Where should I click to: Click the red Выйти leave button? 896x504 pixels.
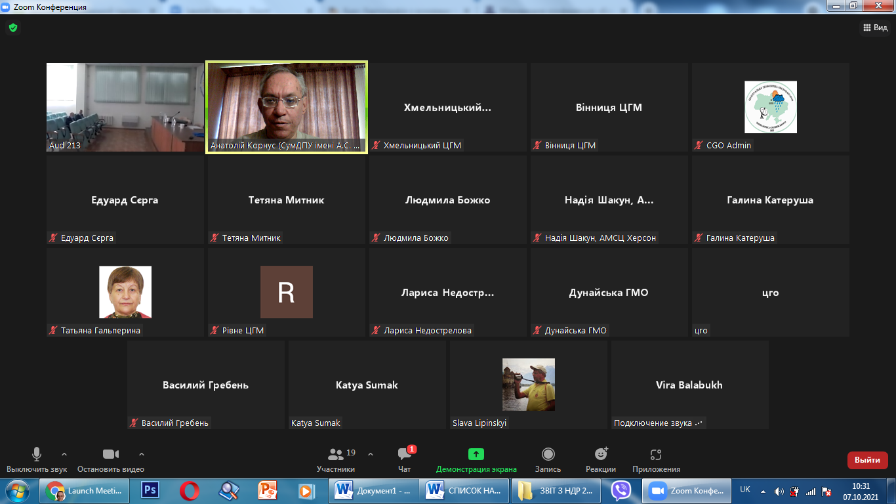(x=867, y=460)
